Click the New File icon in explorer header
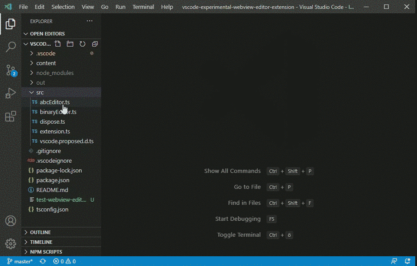Screen dimensions: 417x266 tap(57, 44)
